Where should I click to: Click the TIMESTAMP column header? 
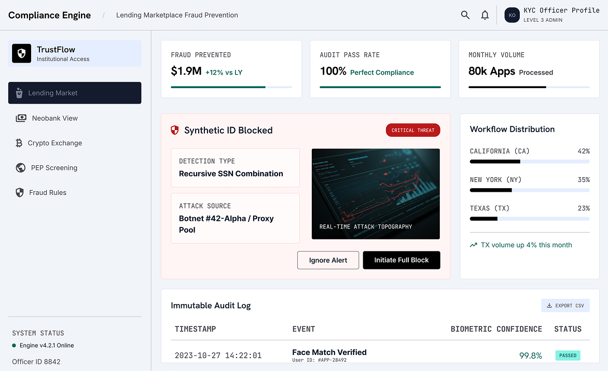[x=195, y=329]
